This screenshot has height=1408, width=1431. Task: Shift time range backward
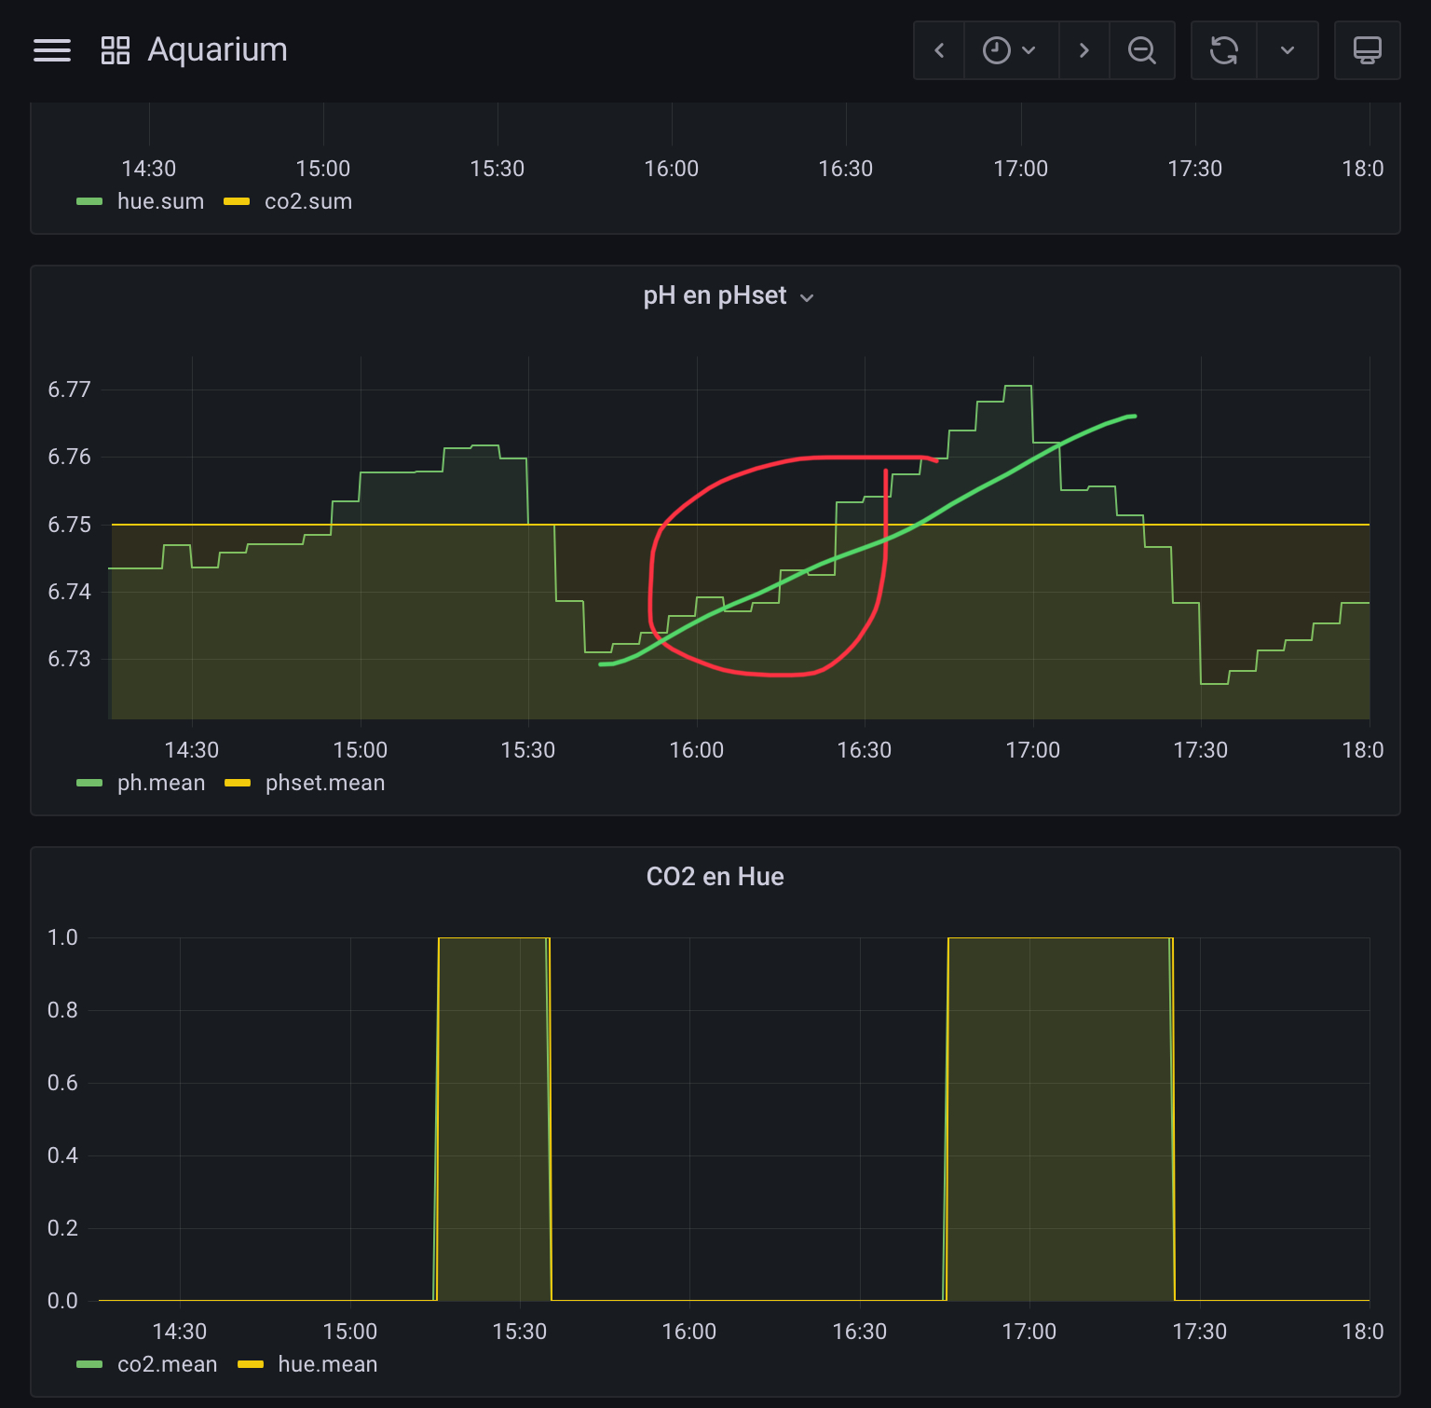click(939, 50)
